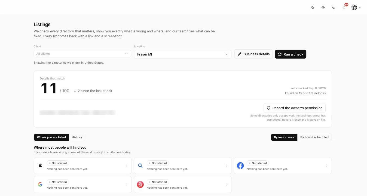Click the Listings page heading

click(42, 24)
